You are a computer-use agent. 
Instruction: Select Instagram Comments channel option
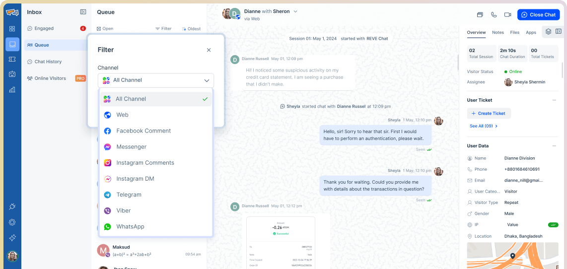(155, 163)
